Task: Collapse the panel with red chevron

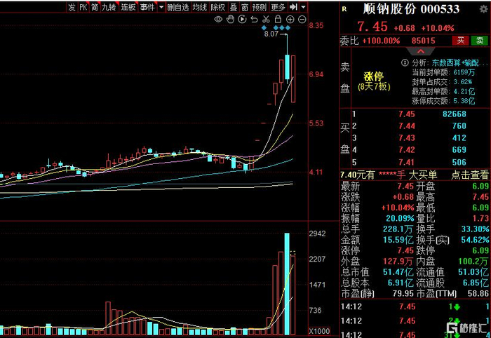Action: [x=421, y=51]
